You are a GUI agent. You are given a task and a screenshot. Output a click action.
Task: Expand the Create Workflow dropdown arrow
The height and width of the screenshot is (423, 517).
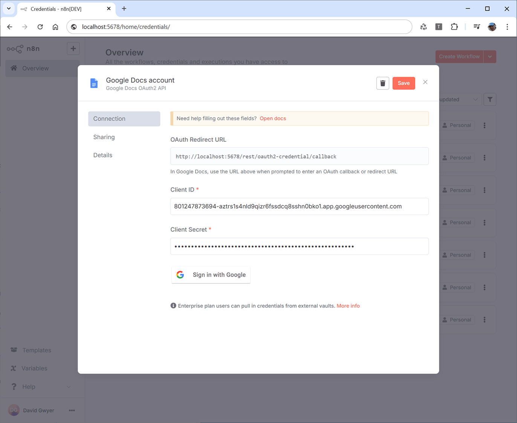click(490, 57)
